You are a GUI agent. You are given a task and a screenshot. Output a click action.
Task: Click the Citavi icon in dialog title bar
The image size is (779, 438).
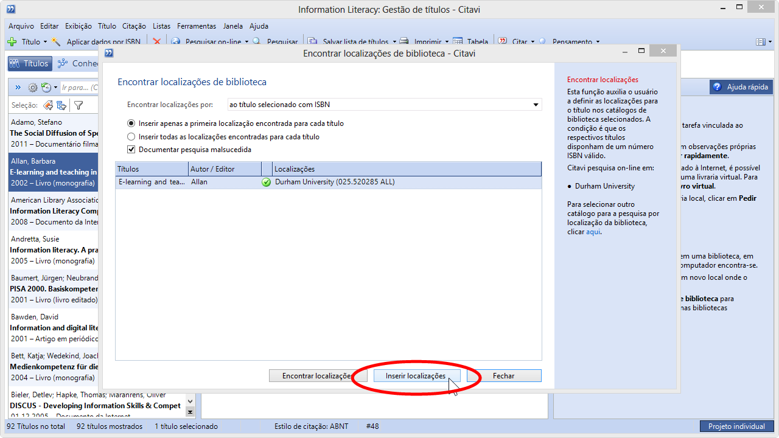click(109, 53)
